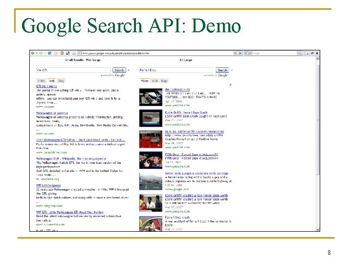
Task: Click the www.rphgroup.com URL text
Action: (x=49, y=206)
